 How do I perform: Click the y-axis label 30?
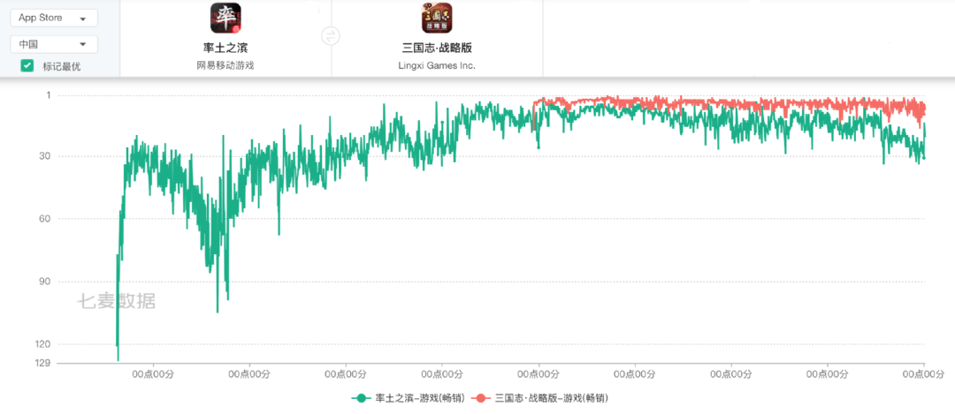tap(46, 157)
